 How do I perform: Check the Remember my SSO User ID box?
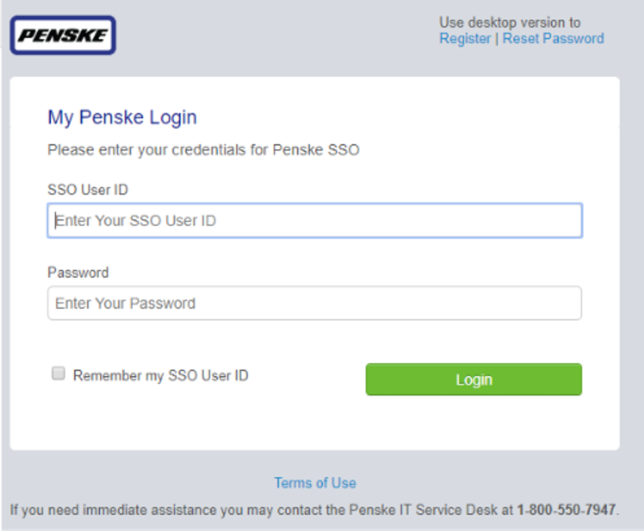pos(58,373)
